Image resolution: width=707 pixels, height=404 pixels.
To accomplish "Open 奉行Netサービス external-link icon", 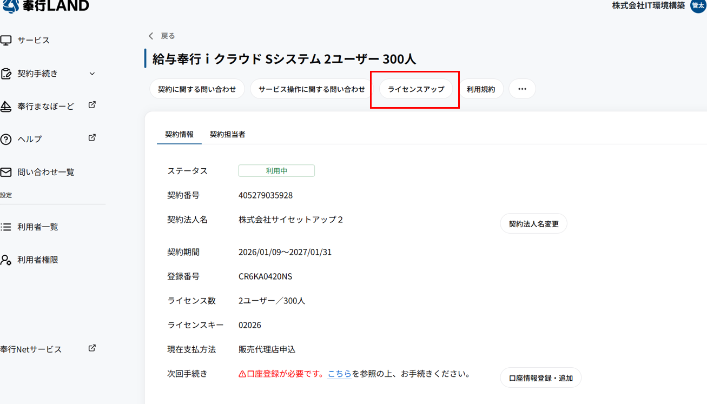I will click(x=92, y=348).
